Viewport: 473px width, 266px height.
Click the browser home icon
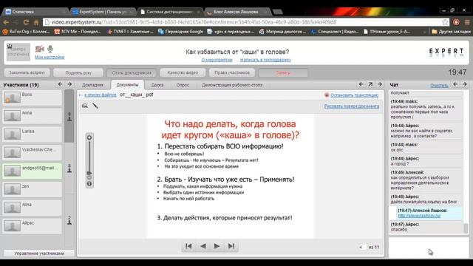point(36,22)
